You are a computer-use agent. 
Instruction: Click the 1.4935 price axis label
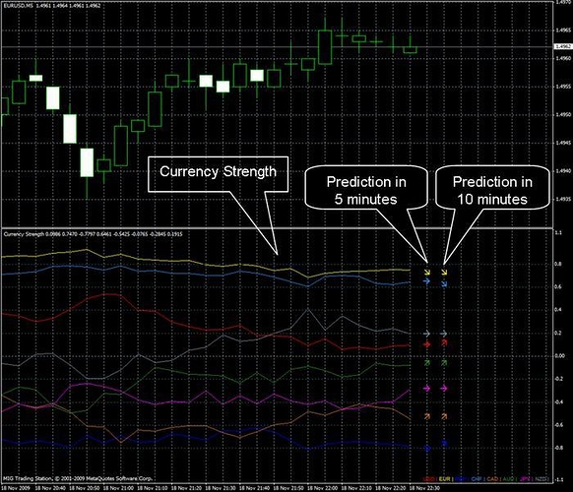563,199
